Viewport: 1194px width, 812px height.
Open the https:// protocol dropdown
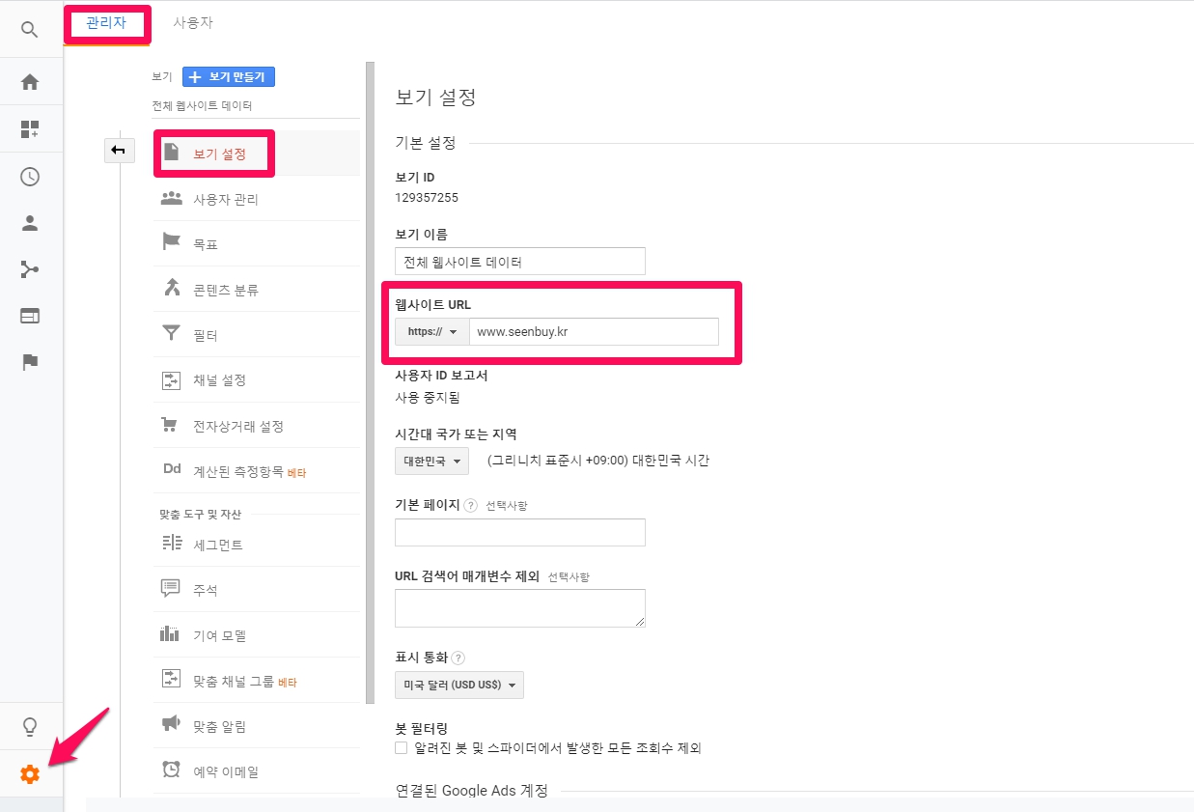[x=431, y=332]
